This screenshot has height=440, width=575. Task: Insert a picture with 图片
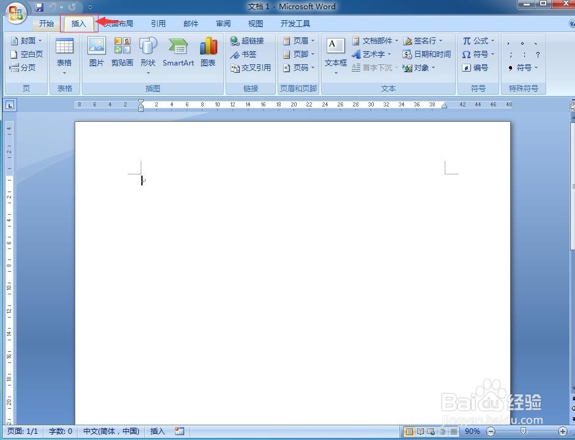click(x=97, y=52)
